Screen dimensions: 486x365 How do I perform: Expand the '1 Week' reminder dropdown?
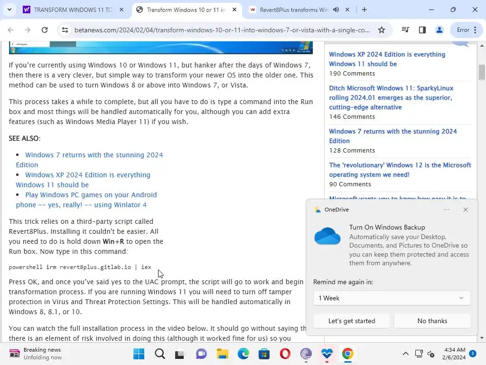coord(392,298)
